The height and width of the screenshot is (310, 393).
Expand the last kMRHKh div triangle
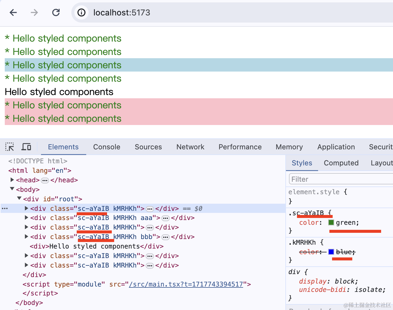(26, 265)
